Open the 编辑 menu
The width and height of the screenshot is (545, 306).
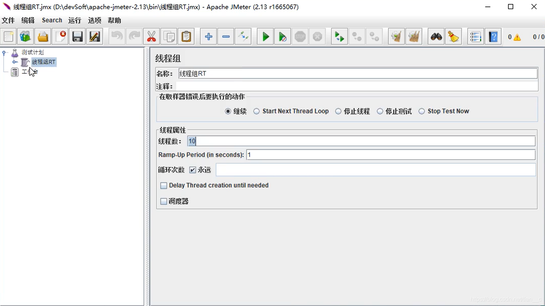click(28, 20)
